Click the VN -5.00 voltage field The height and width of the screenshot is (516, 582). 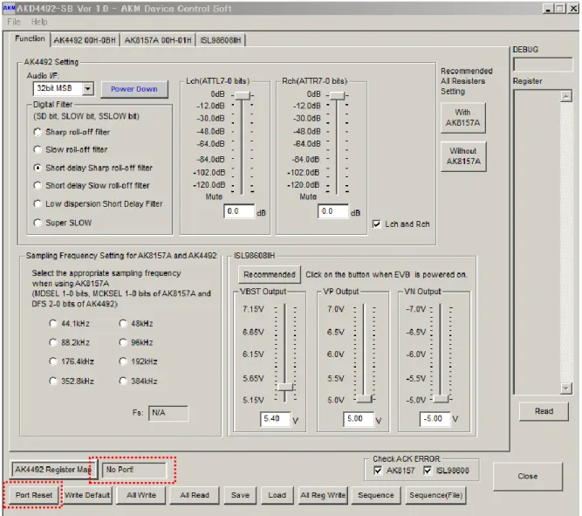pos(435,419)
